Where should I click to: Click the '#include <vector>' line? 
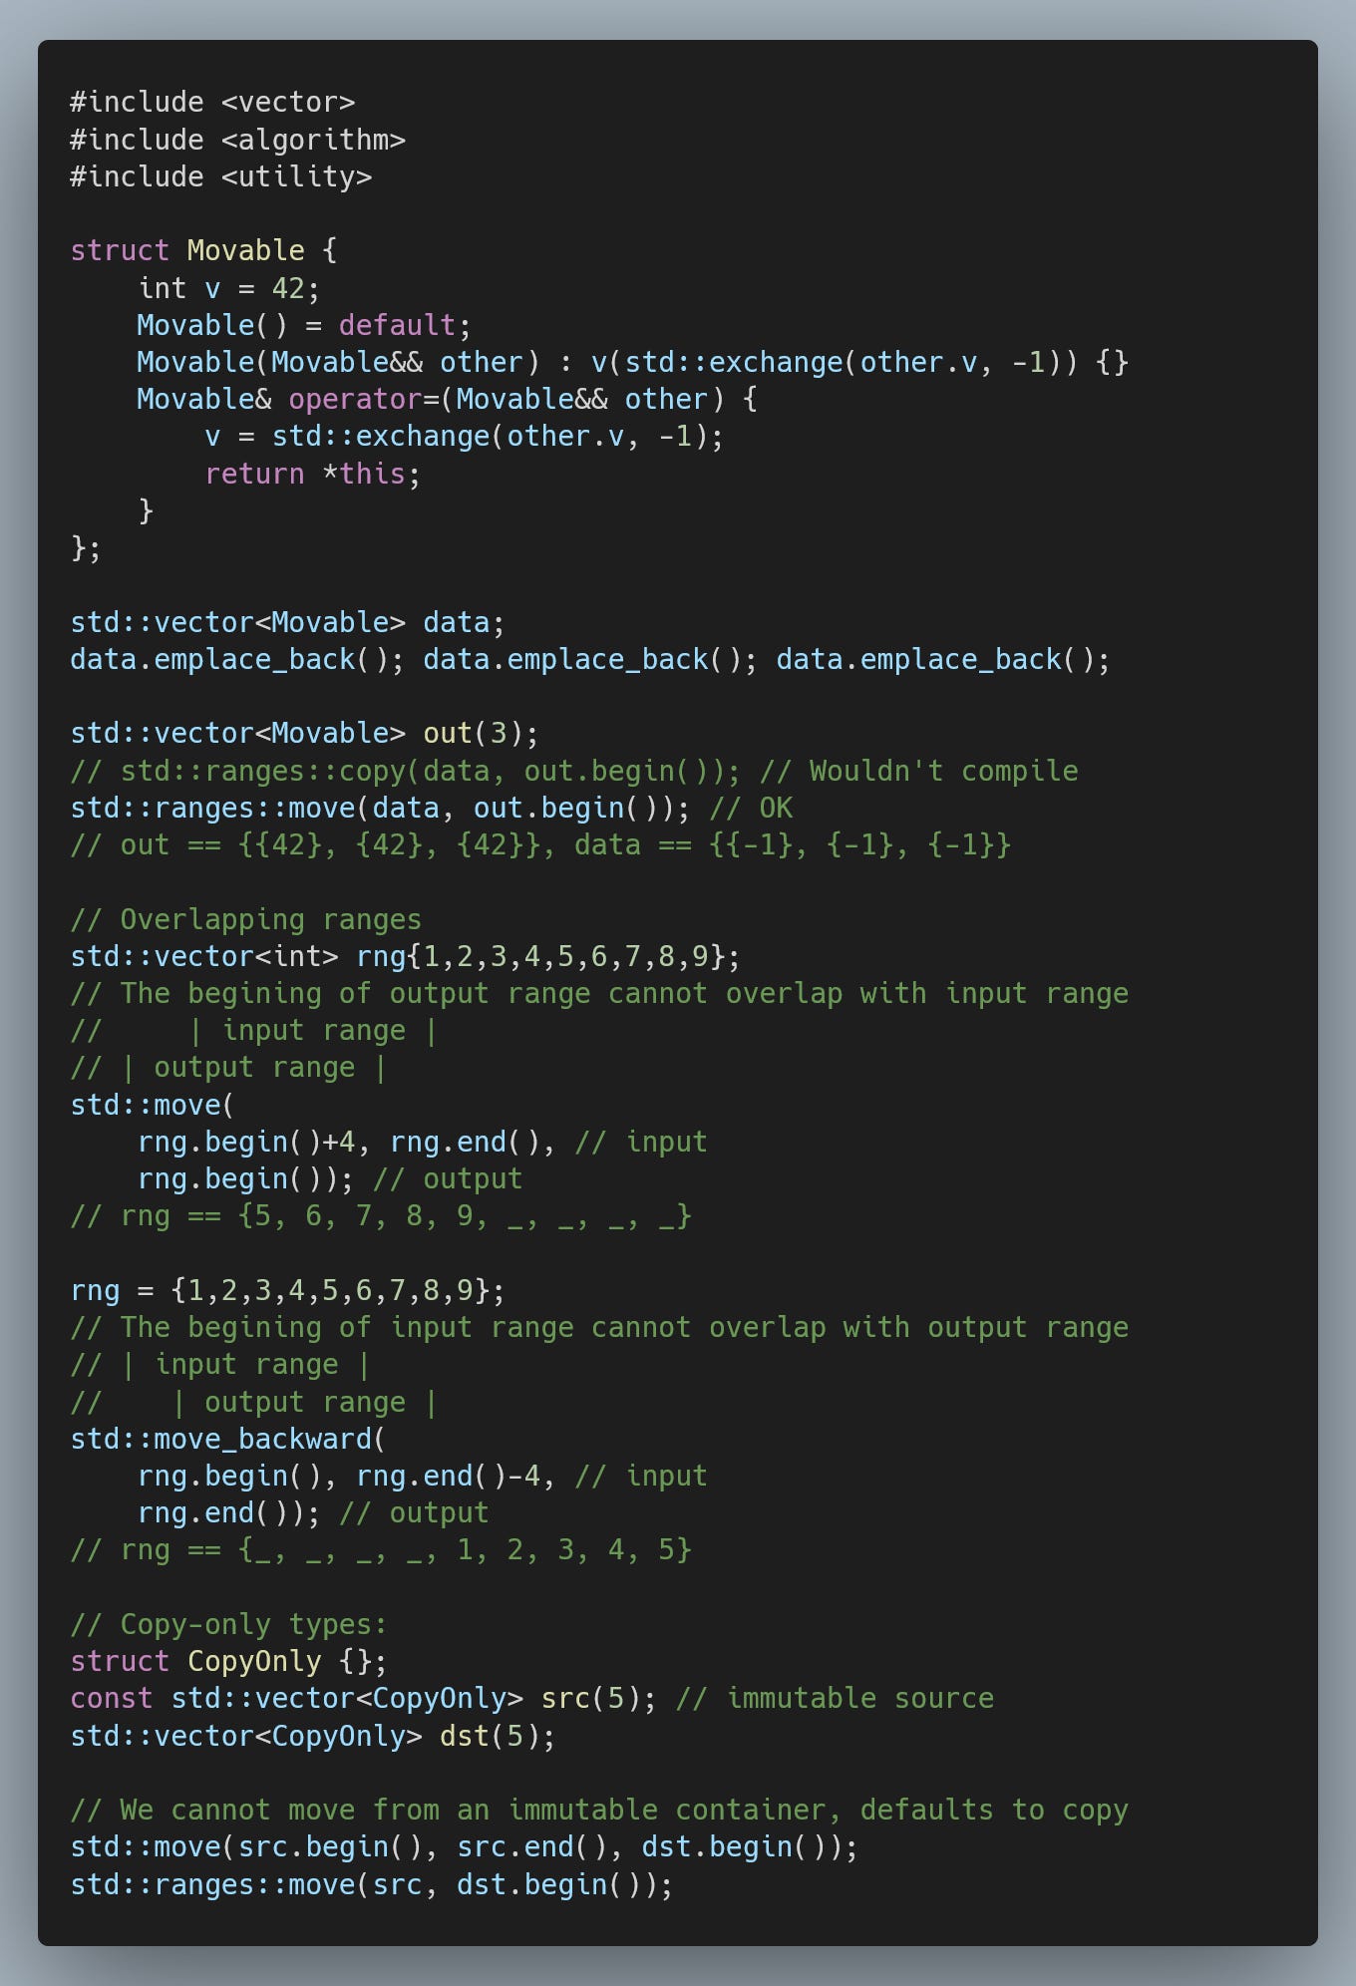(x=212, y=102)
